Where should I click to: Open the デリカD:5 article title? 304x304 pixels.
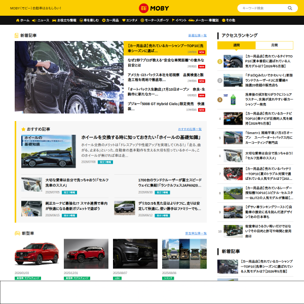(169, 206)
